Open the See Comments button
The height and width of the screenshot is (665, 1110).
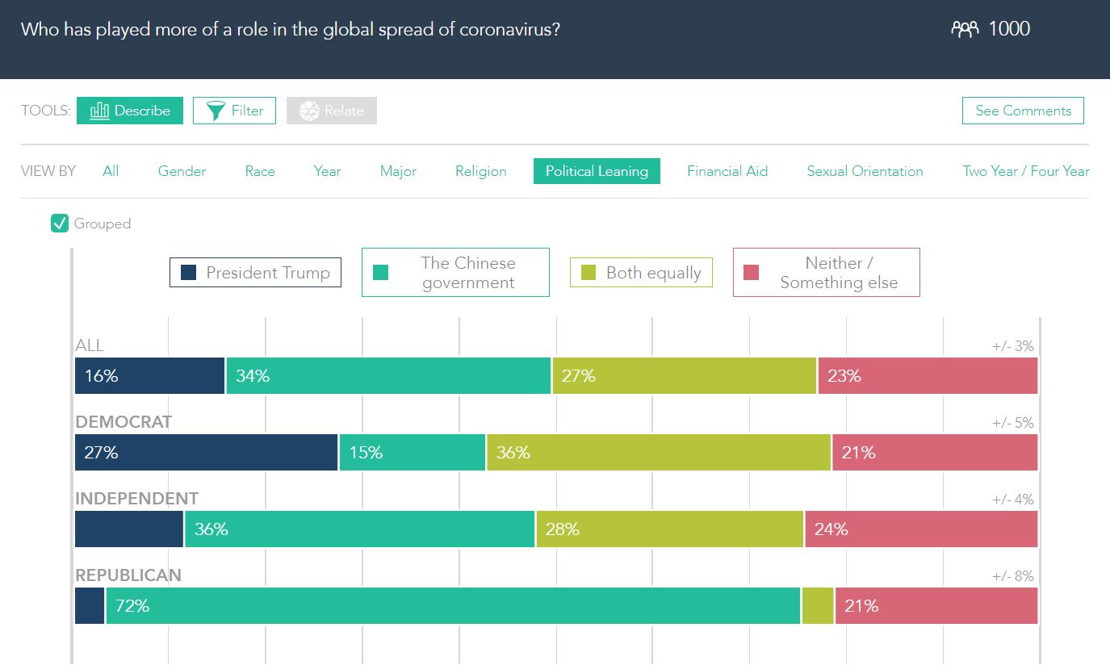tap(1023, 111)
